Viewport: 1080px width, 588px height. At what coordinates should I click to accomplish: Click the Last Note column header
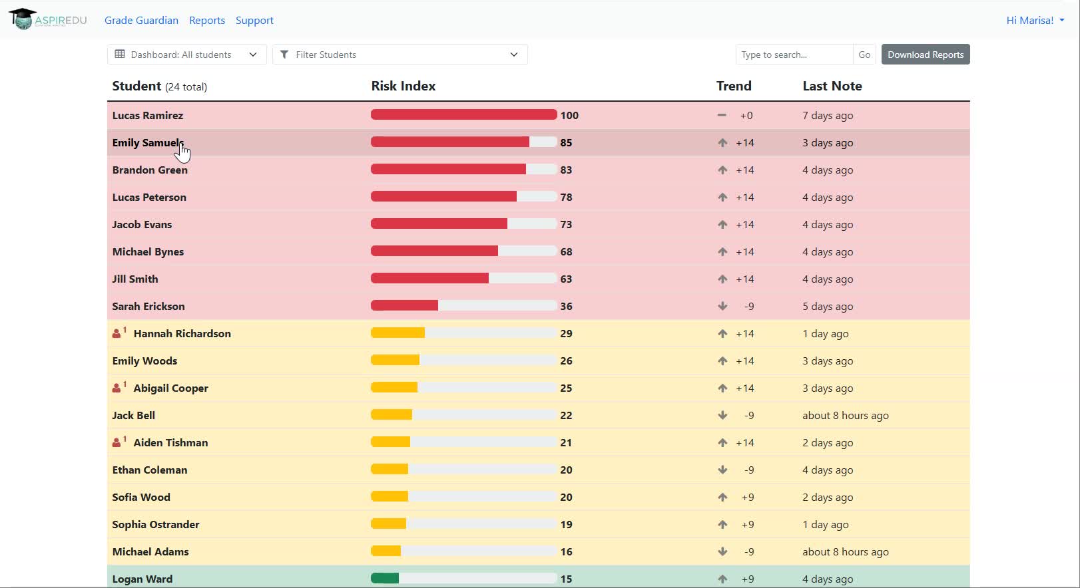tap(832, 86)
